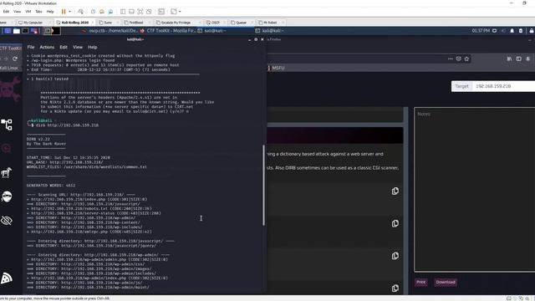Open the Kali panel terminal launcher icon
Screen dimensions: 535x301
pyautogui.click(x=25, y=31)
